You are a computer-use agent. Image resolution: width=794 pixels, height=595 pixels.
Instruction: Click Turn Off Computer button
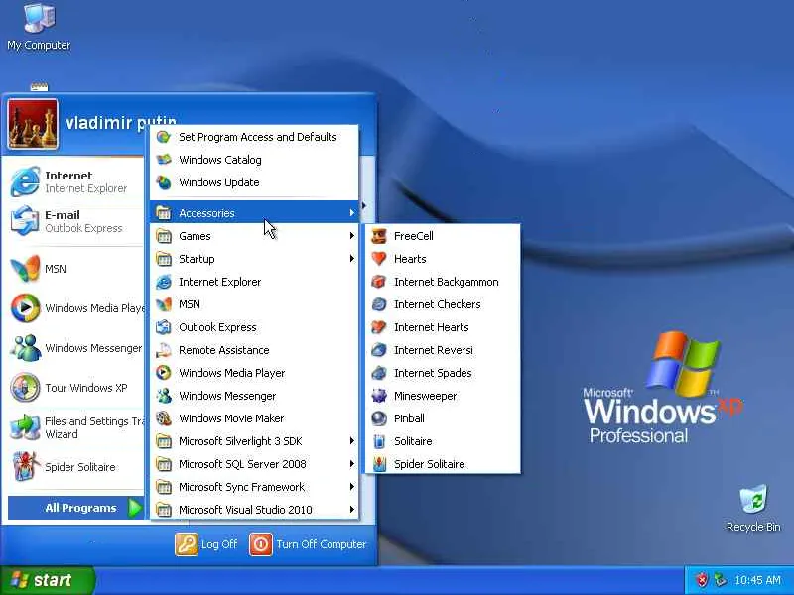point(308,544)
